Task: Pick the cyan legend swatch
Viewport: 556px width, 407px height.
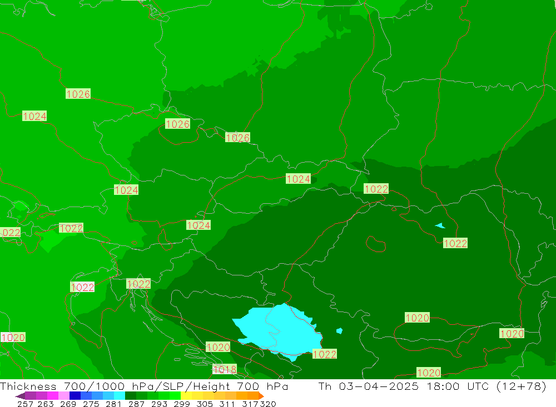Action: (x=120, y=396)
